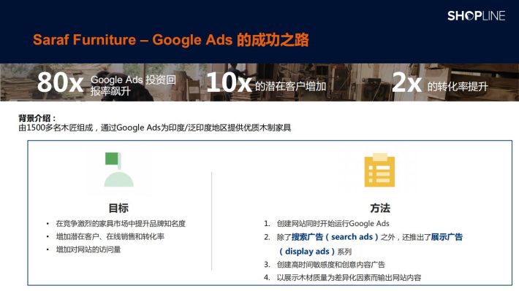Click step 4 以展示木材质量为差异化因素
This screenshot has height=291, width=519.
tap(349, 277)
